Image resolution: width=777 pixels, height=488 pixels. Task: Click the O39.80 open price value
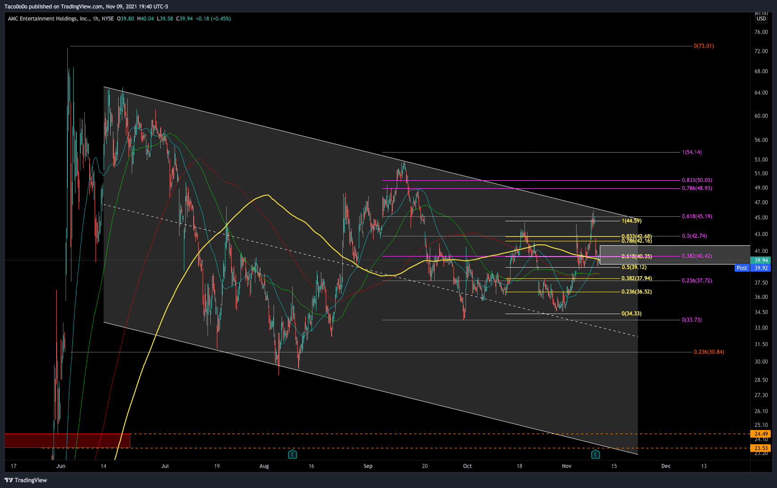click(125, 19)
